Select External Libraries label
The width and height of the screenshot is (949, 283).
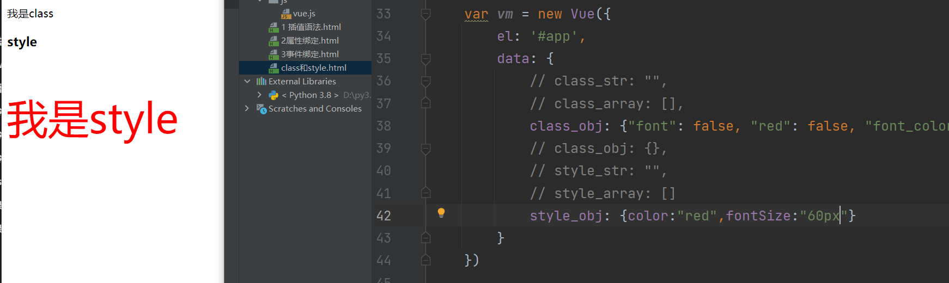(x=302, y=81)
